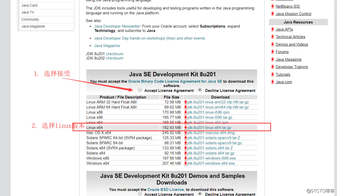The image size is (337, 196).
Task: Open Java TV in left menu
Action: click(x=28, y=12)
